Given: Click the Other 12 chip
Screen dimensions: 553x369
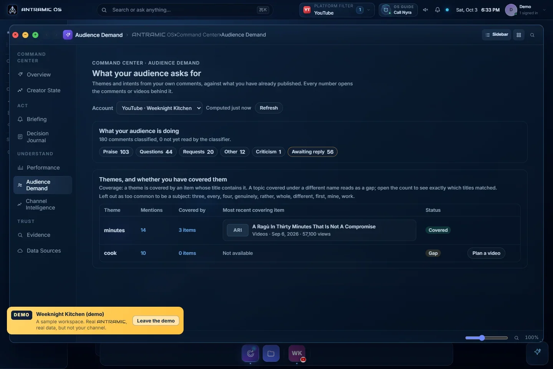Looking at the screenshot, I should coord(235,152).
